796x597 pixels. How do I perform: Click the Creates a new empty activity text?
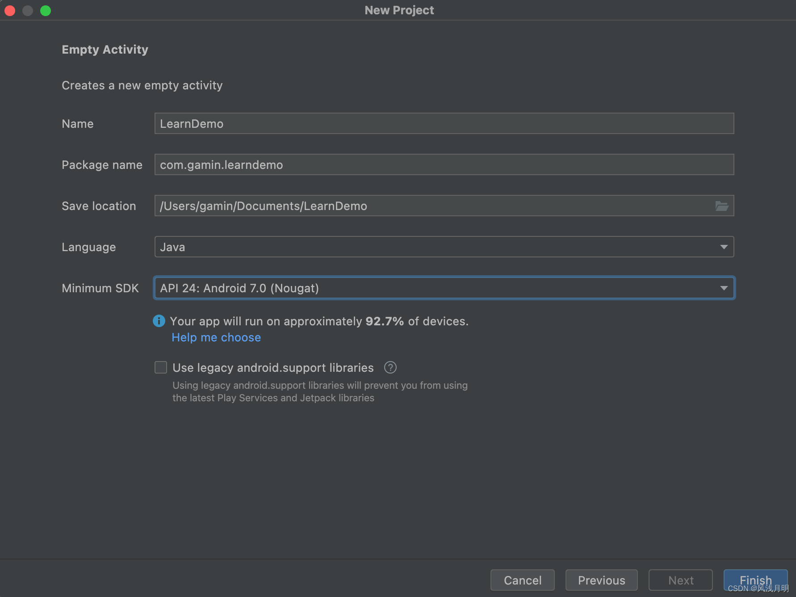tap(142, 85)
